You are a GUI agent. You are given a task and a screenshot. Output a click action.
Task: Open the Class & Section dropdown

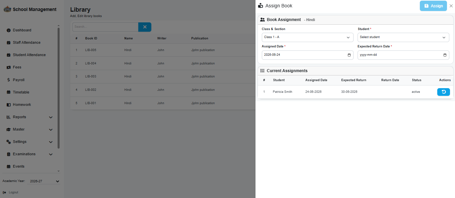(307, 37)
